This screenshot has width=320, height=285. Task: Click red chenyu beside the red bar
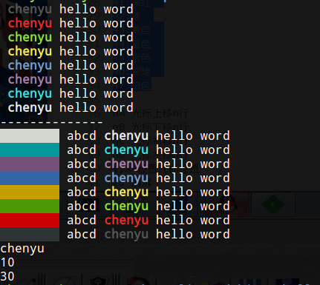click(x=126, y=221)
